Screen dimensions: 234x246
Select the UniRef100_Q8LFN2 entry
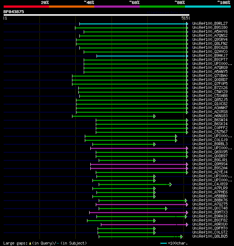[210, 43]
